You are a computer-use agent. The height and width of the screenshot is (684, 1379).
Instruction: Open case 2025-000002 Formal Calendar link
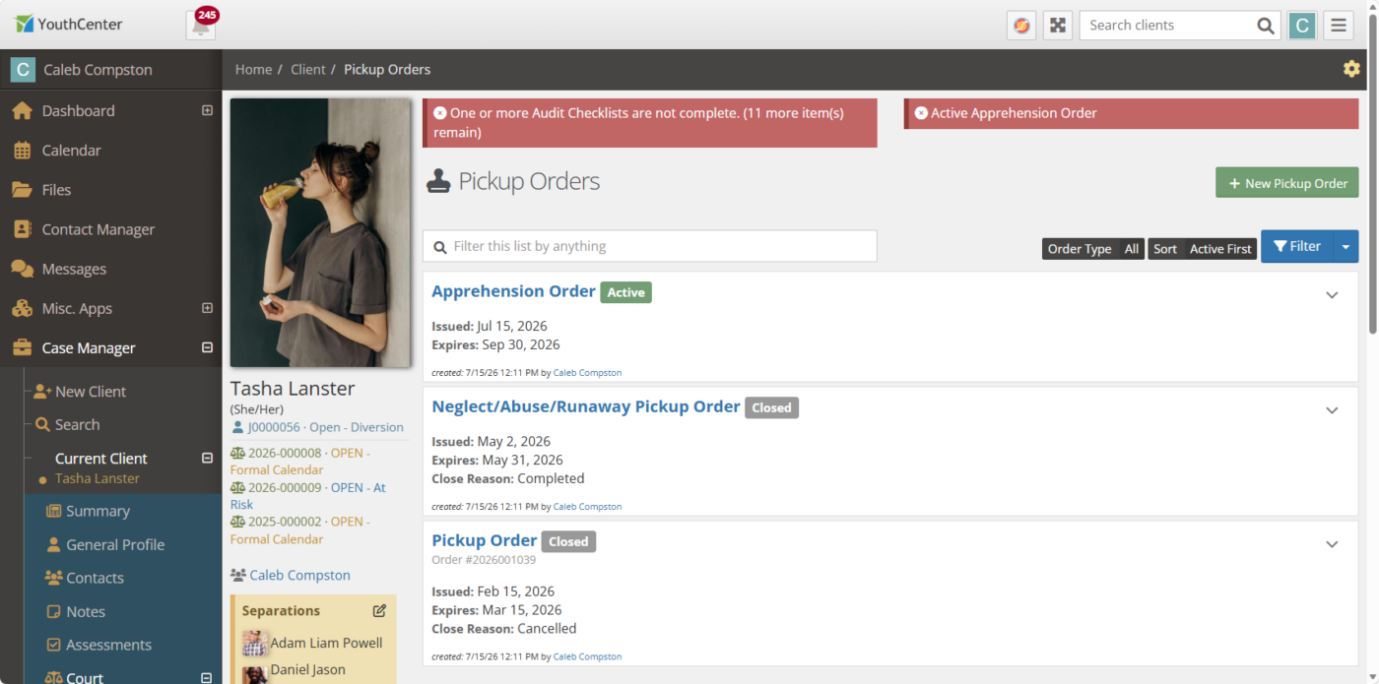tap(299, 530)
